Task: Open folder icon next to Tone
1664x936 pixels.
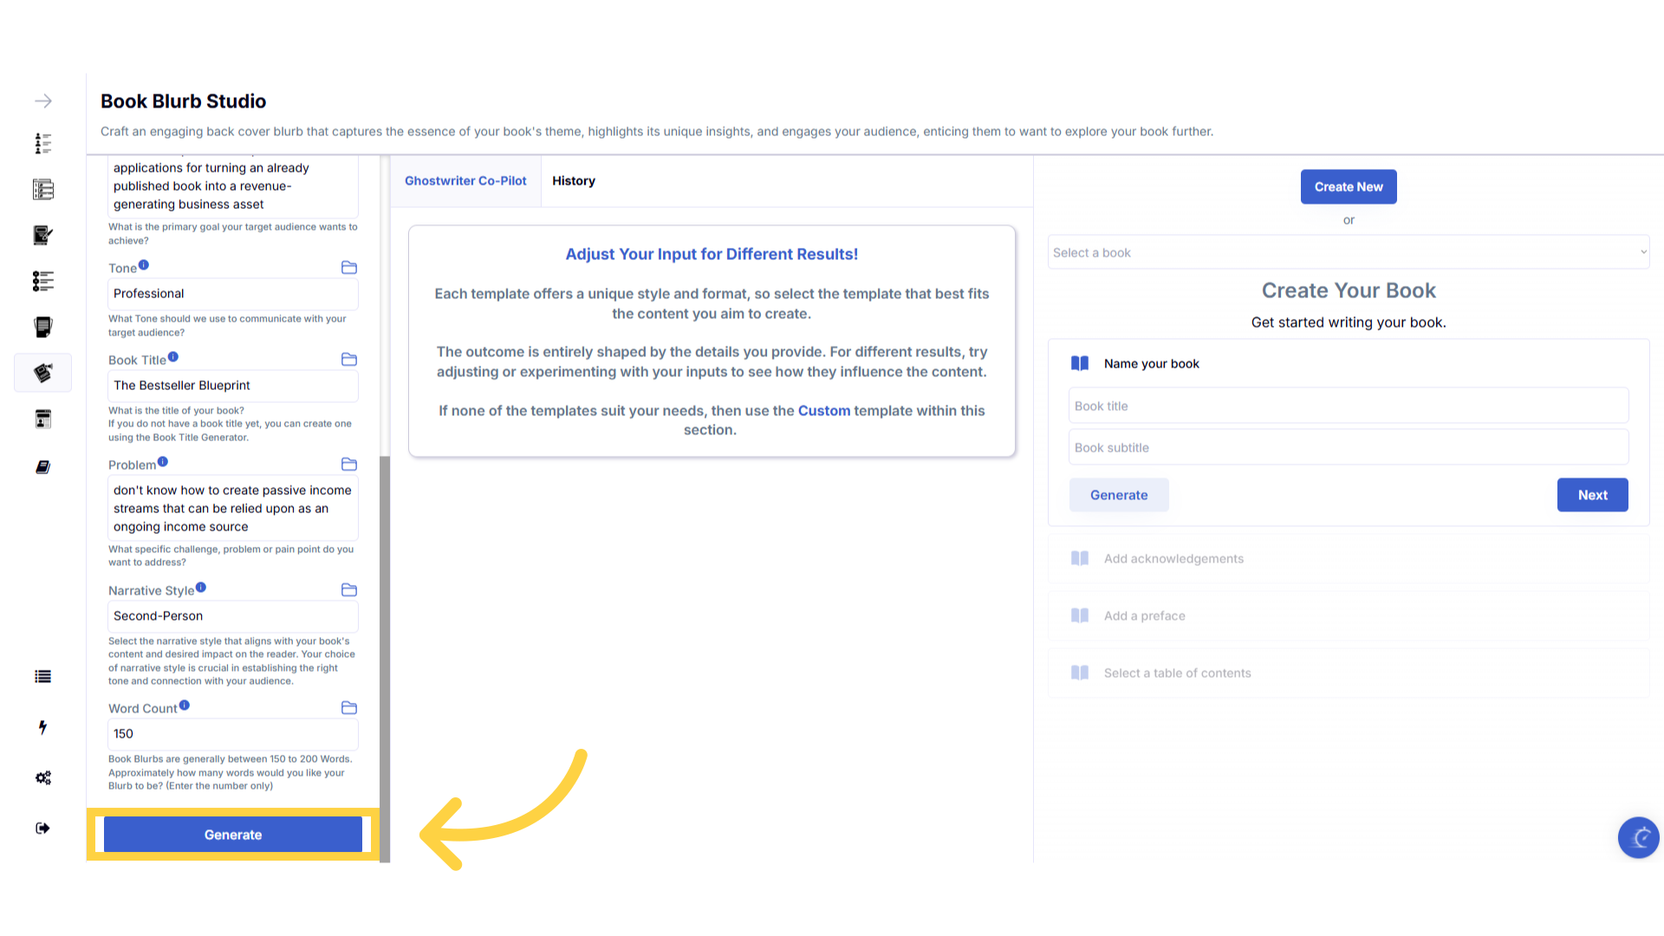Action: point(349,268)
